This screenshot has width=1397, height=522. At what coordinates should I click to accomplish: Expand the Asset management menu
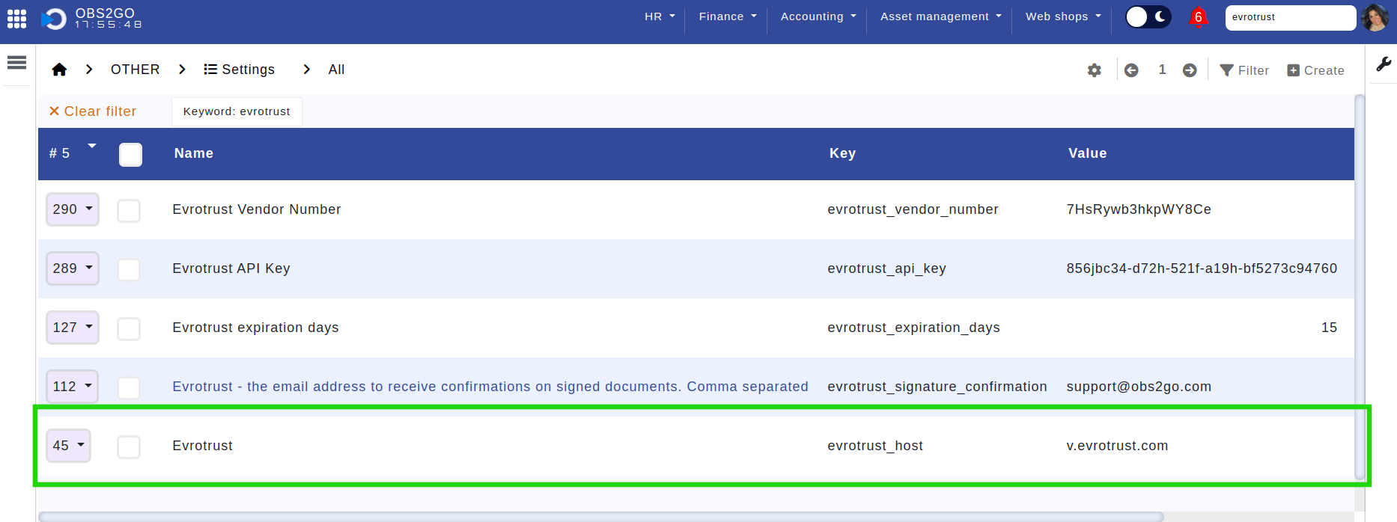point(940,16)
